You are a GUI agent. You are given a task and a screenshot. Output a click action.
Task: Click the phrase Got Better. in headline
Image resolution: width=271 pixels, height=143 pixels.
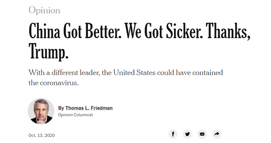(92, 31)
